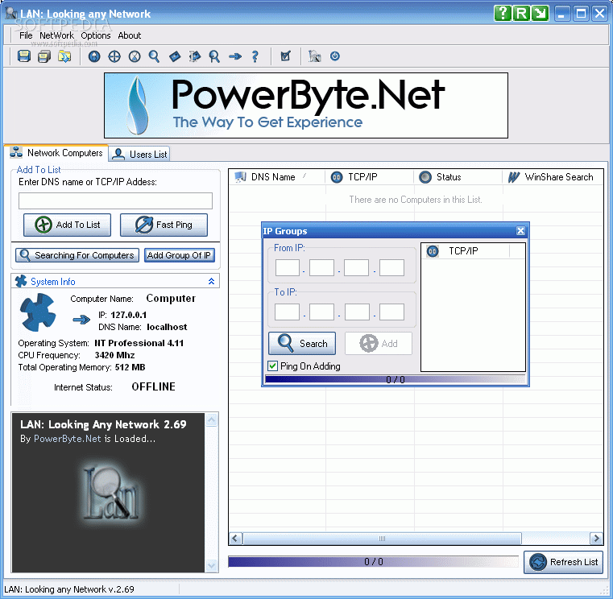Viewport: 613px width, 599px height.
Task: Switch to the Network Computers tab
Action: point(56,153)
